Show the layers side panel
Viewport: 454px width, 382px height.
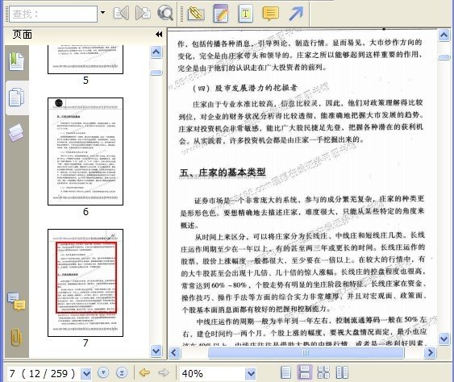click(16, 132)
